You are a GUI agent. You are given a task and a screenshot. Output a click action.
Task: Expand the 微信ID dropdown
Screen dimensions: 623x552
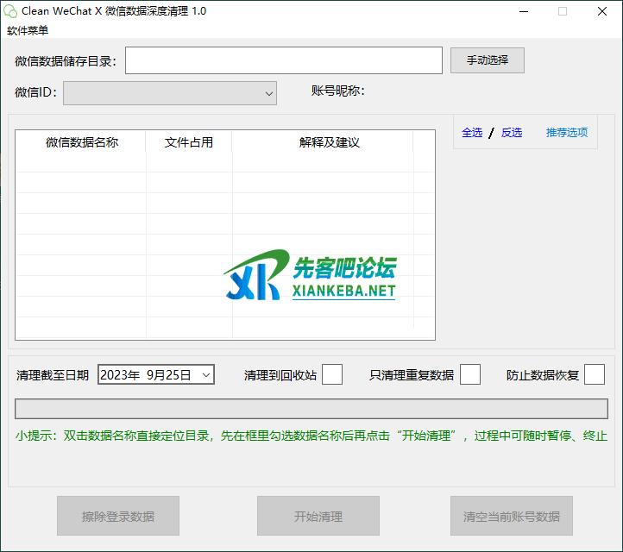pos(268,92)
